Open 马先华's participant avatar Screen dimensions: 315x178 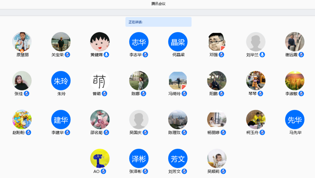[295, 119]
